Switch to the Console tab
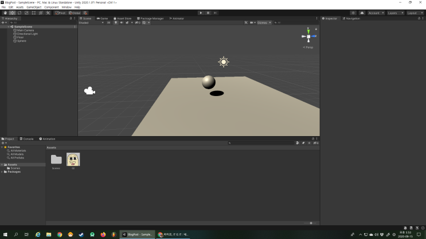 26,139
